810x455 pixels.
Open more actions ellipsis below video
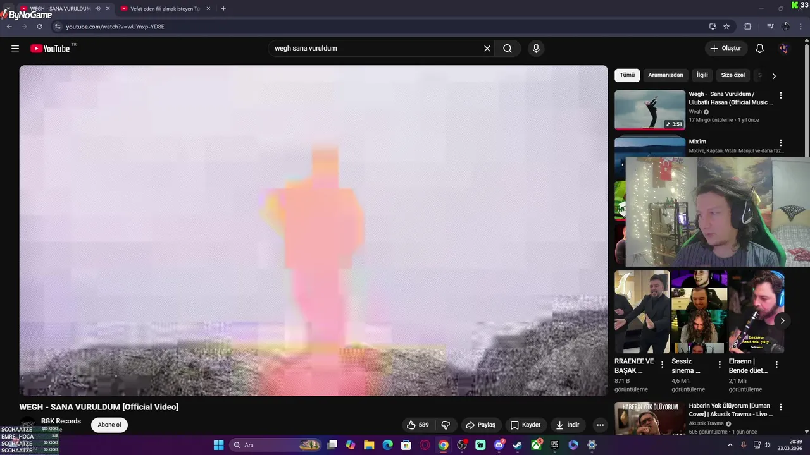(x=601, y=425)
